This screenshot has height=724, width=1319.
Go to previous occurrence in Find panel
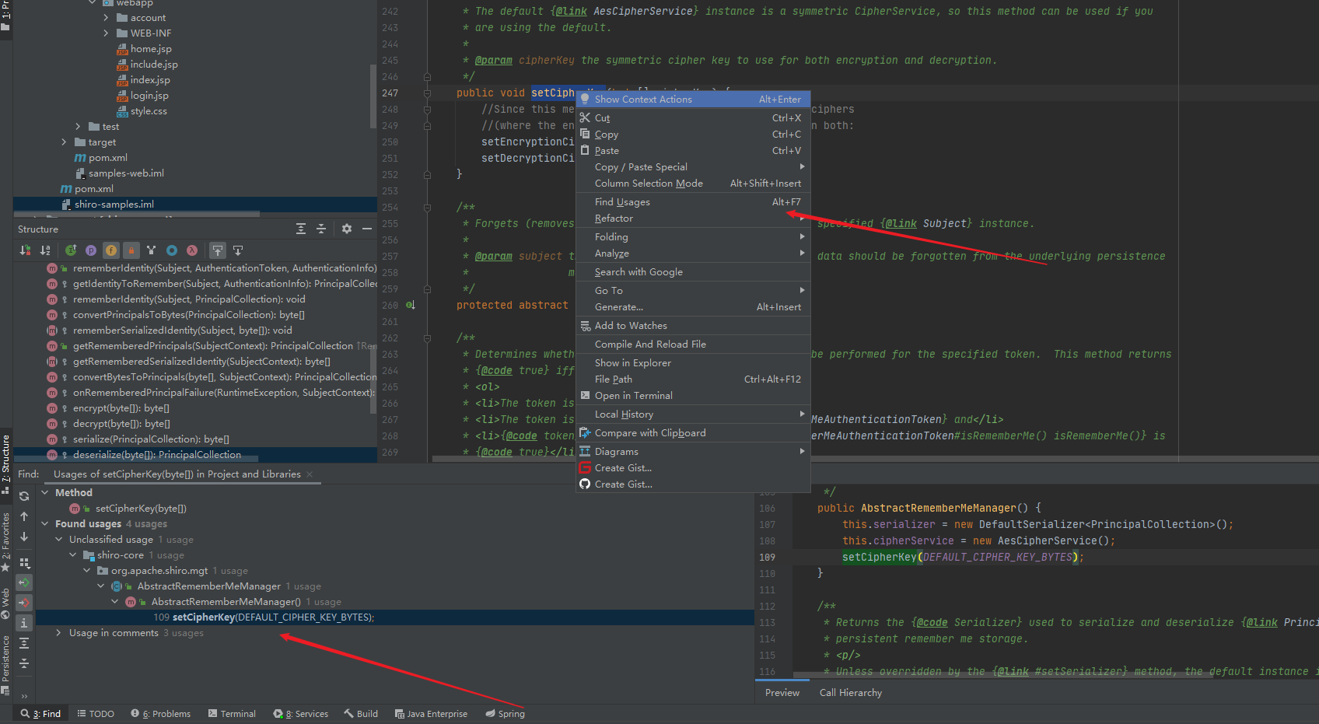(24, 516)
